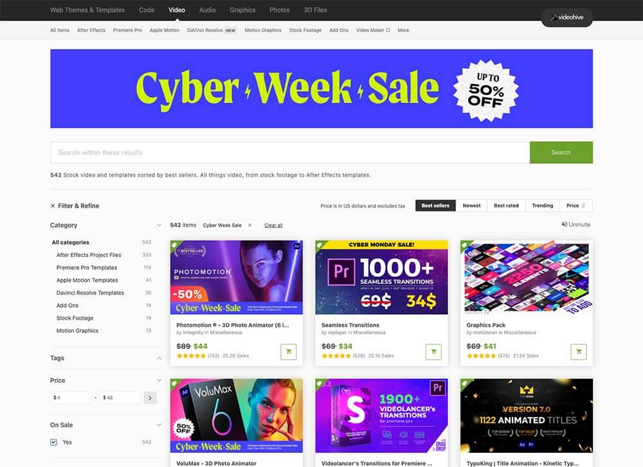Remove the Cyber Week Sale filter tag
This screenshot has height=467, width=643.
[x=249, y=225]
